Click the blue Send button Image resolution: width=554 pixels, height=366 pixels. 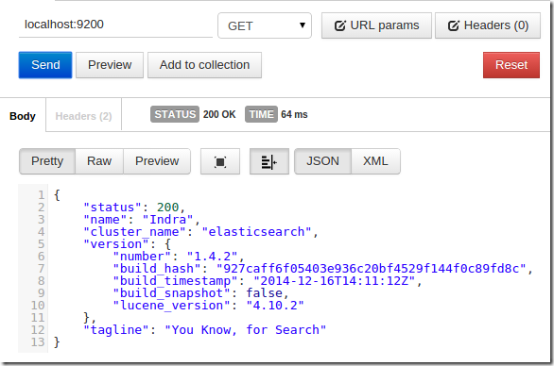(x=45, y=65)
